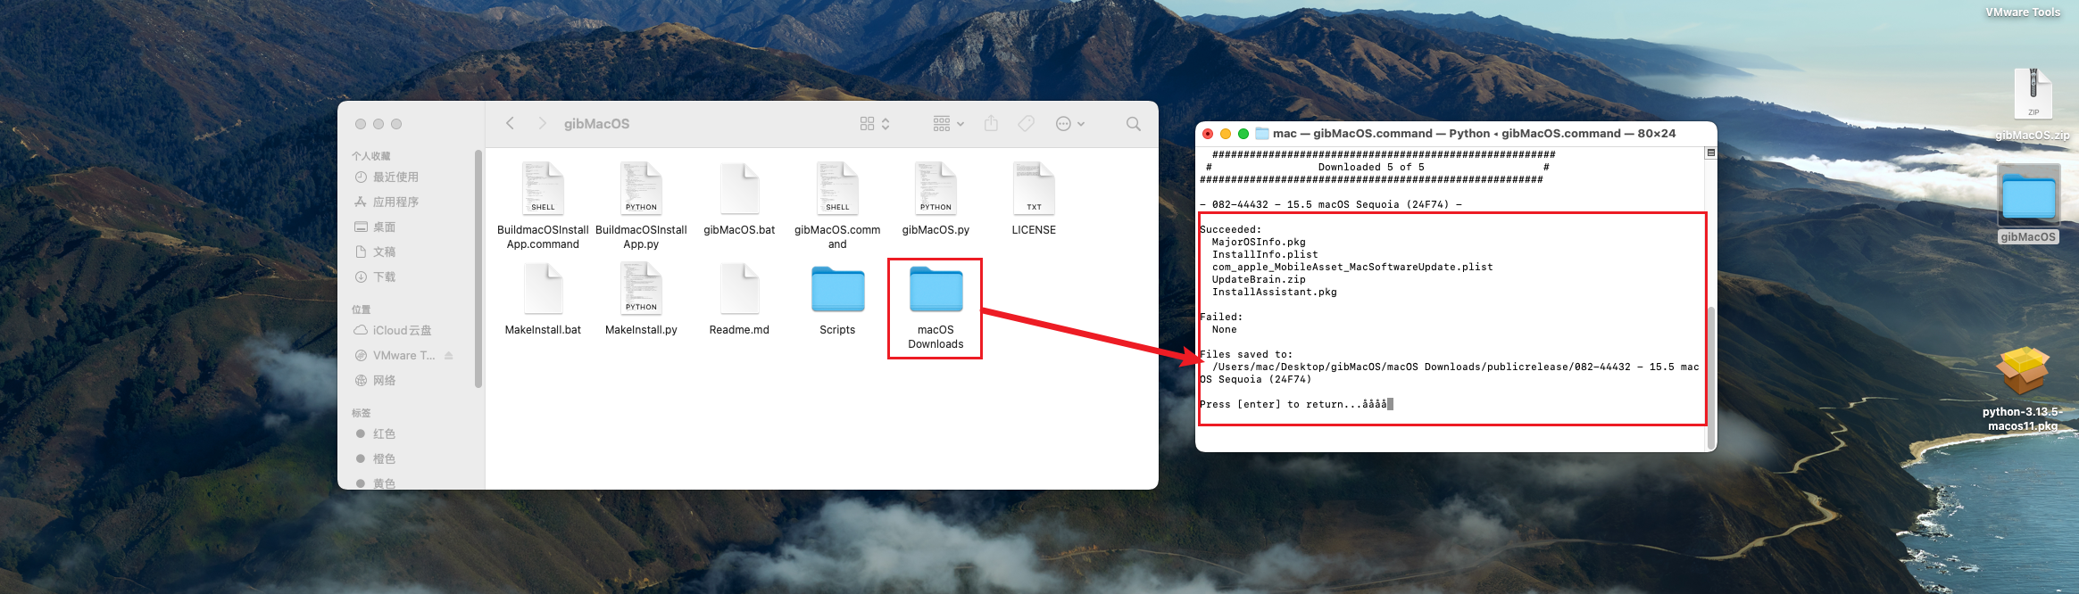The image size is (2079, 594).
Task: Click the Finder tag button
Action: [1027, 123]
